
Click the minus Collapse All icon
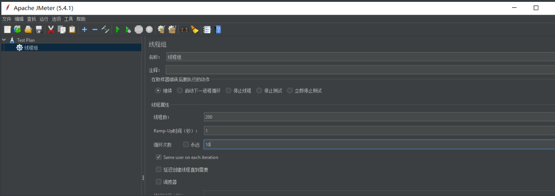pos(95,30)
